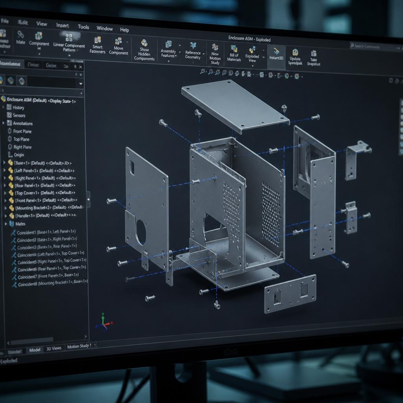Click Update Speedpak icon
403x403 pixels.
point(295,52)
